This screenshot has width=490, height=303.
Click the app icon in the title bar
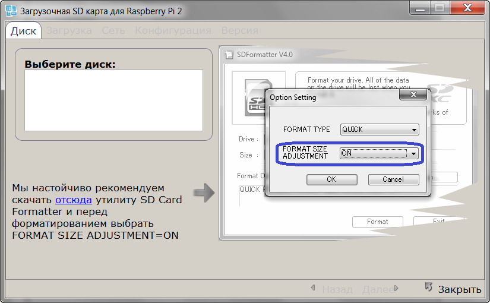pos(11,10)
